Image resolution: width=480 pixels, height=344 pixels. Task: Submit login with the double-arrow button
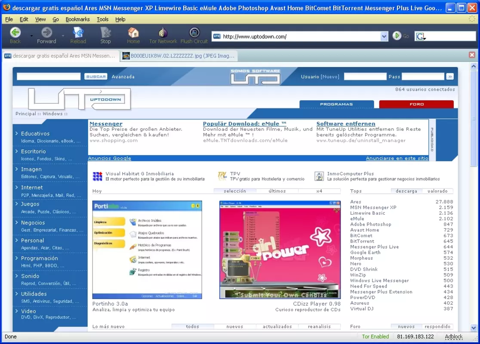click(x=450, y=77)
